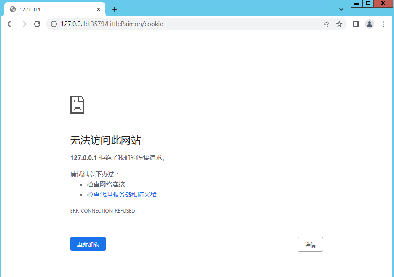The image size is (394, 277).
Task: Click the 检查网络连接 suggestion text
Action: pos(106,184)
